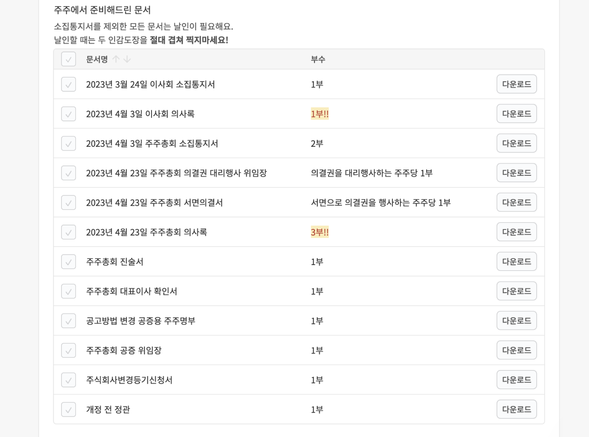Screen dimensions: 589x437
Task: Download the 의결권 대리행사 위임장 document
Action: tap(516, 173)
